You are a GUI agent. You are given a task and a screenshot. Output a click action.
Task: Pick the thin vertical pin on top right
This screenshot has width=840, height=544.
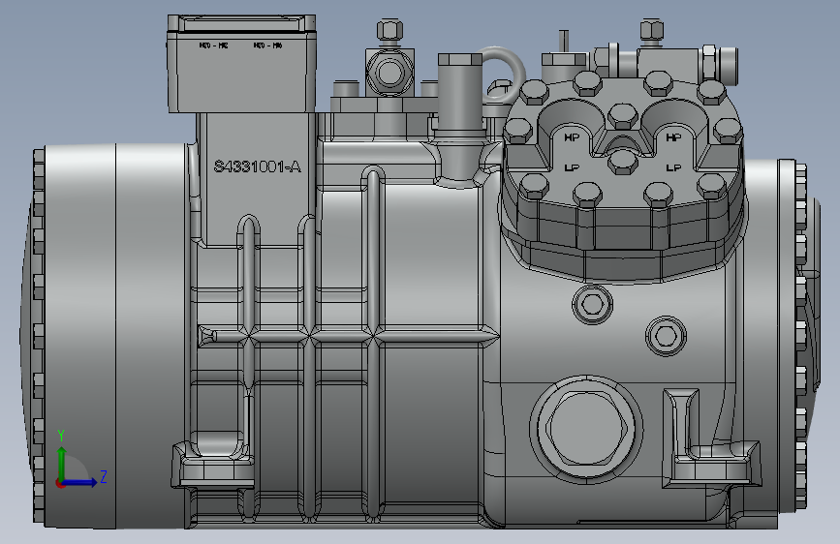click(x=563, y=42)
